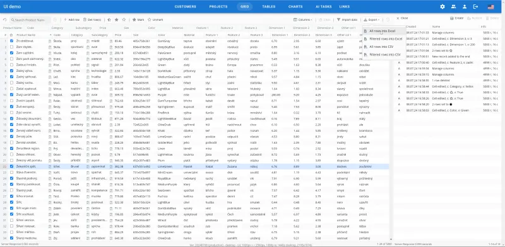This screenshot has width=505, height=247.
Task: Go to the PROJECTS tab
Action: tap(218, 6)
